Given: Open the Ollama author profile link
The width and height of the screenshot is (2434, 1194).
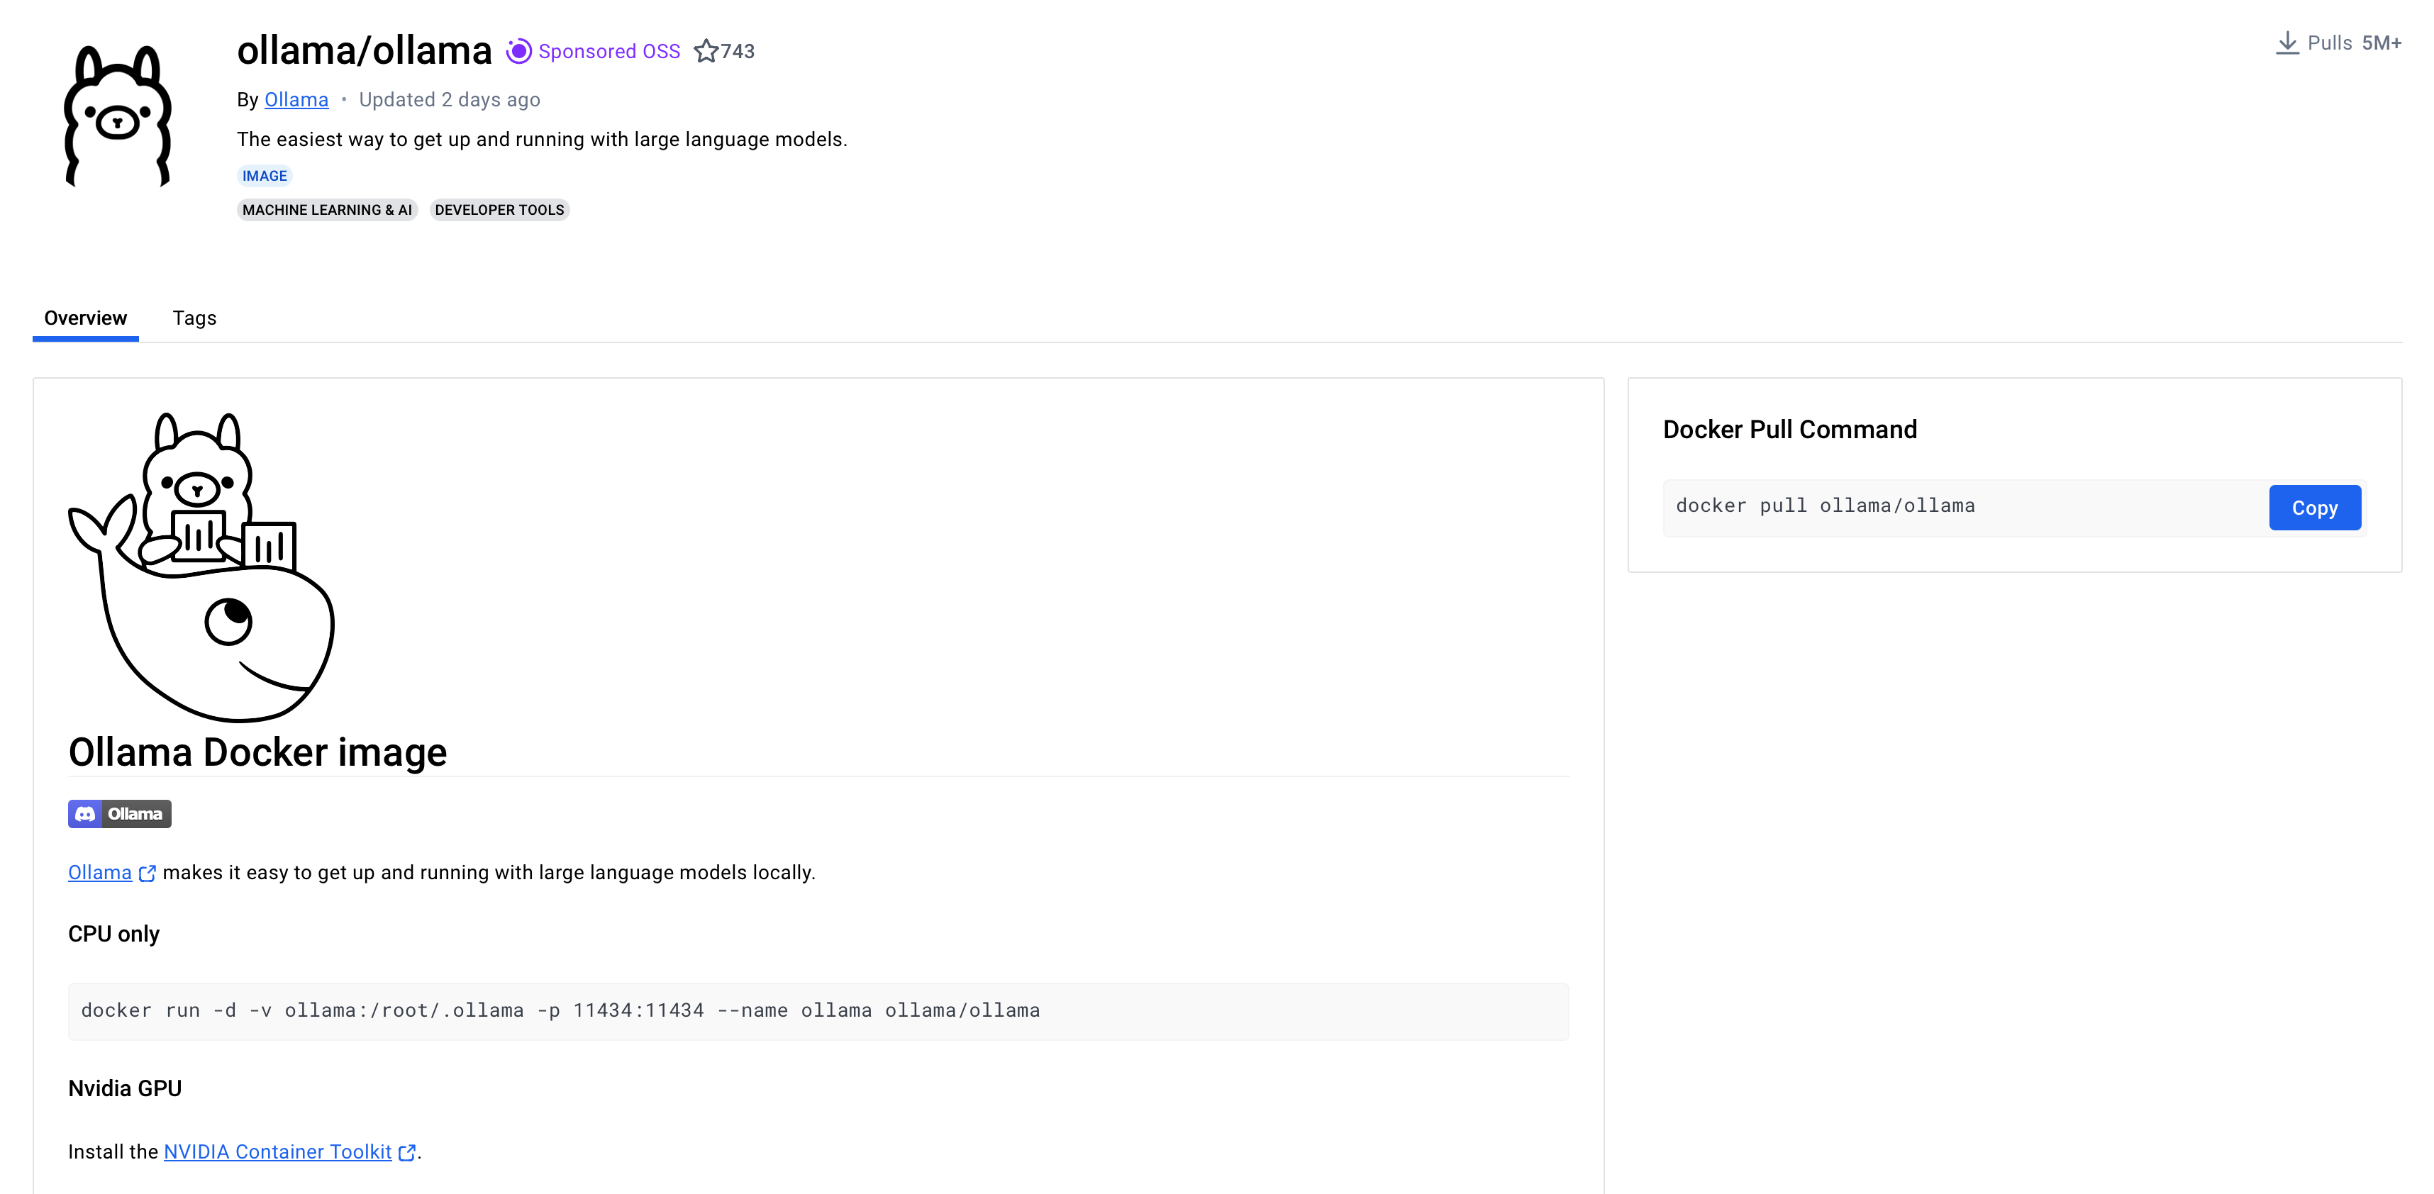Looking at the screenshot, I should 296,99.
